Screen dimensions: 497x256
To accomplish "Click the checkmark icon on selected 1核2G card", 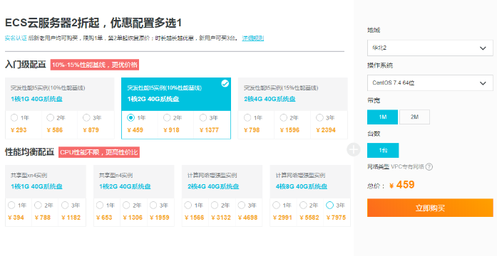I will point(225,83).
